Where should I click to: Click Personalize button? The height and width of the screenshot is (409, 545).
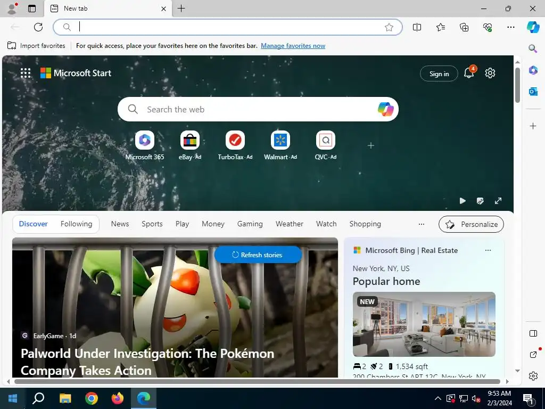[471, 224]
